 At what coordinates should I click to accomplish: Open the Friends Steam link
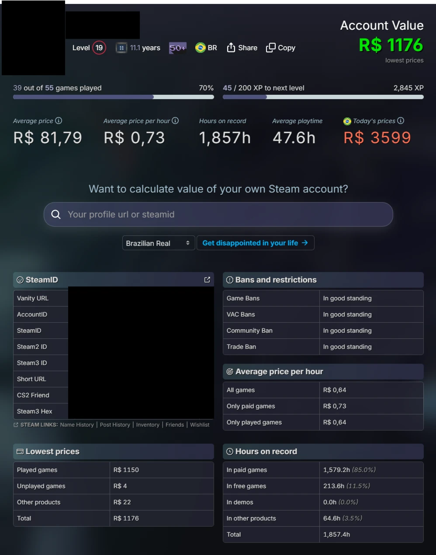[175, 424]
